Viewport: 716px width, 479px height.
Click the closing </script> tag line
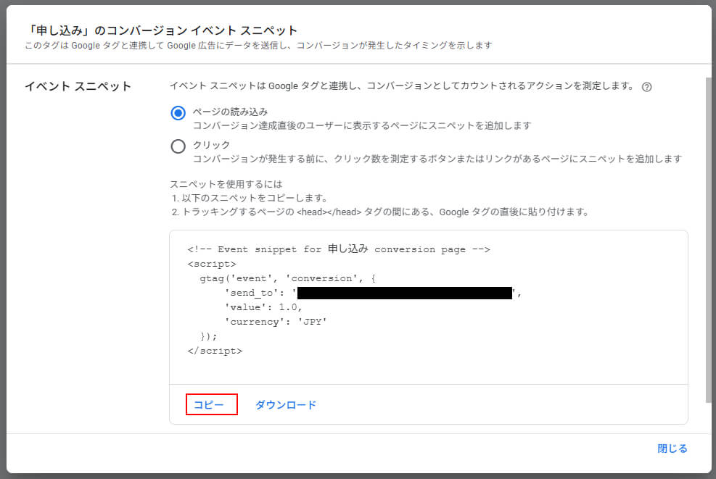point(214,351)
